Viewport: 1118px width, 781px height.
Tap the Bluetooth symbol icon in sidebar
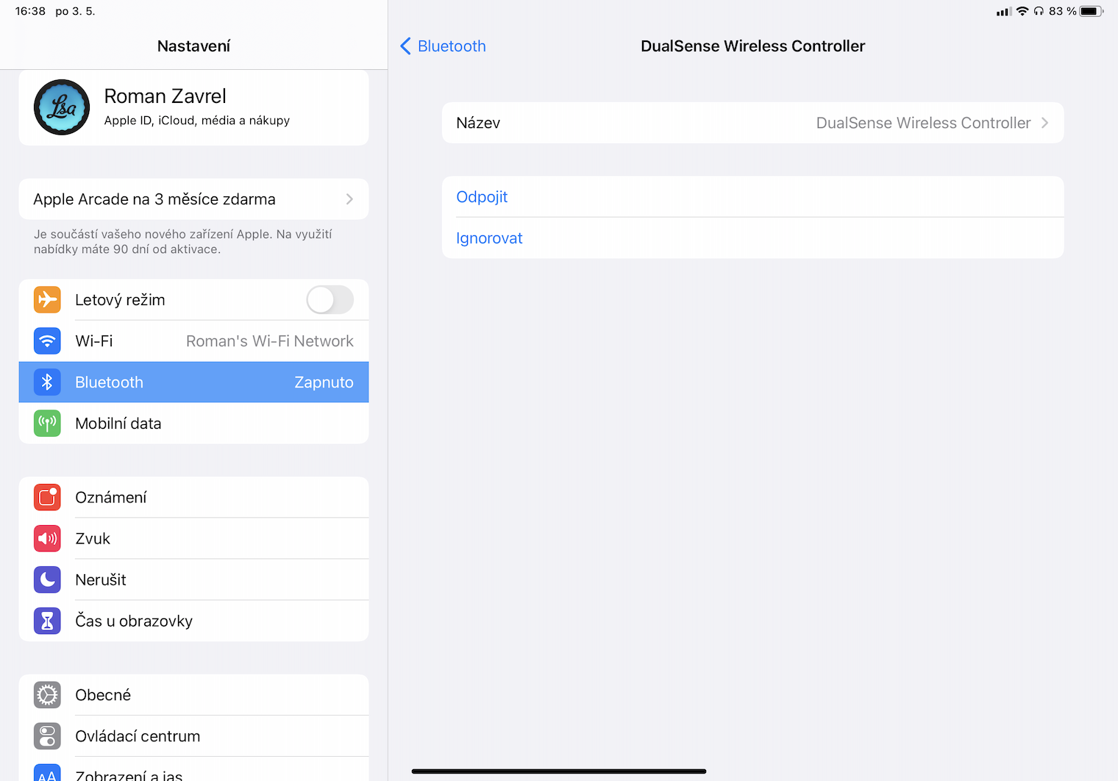point(47,382)
